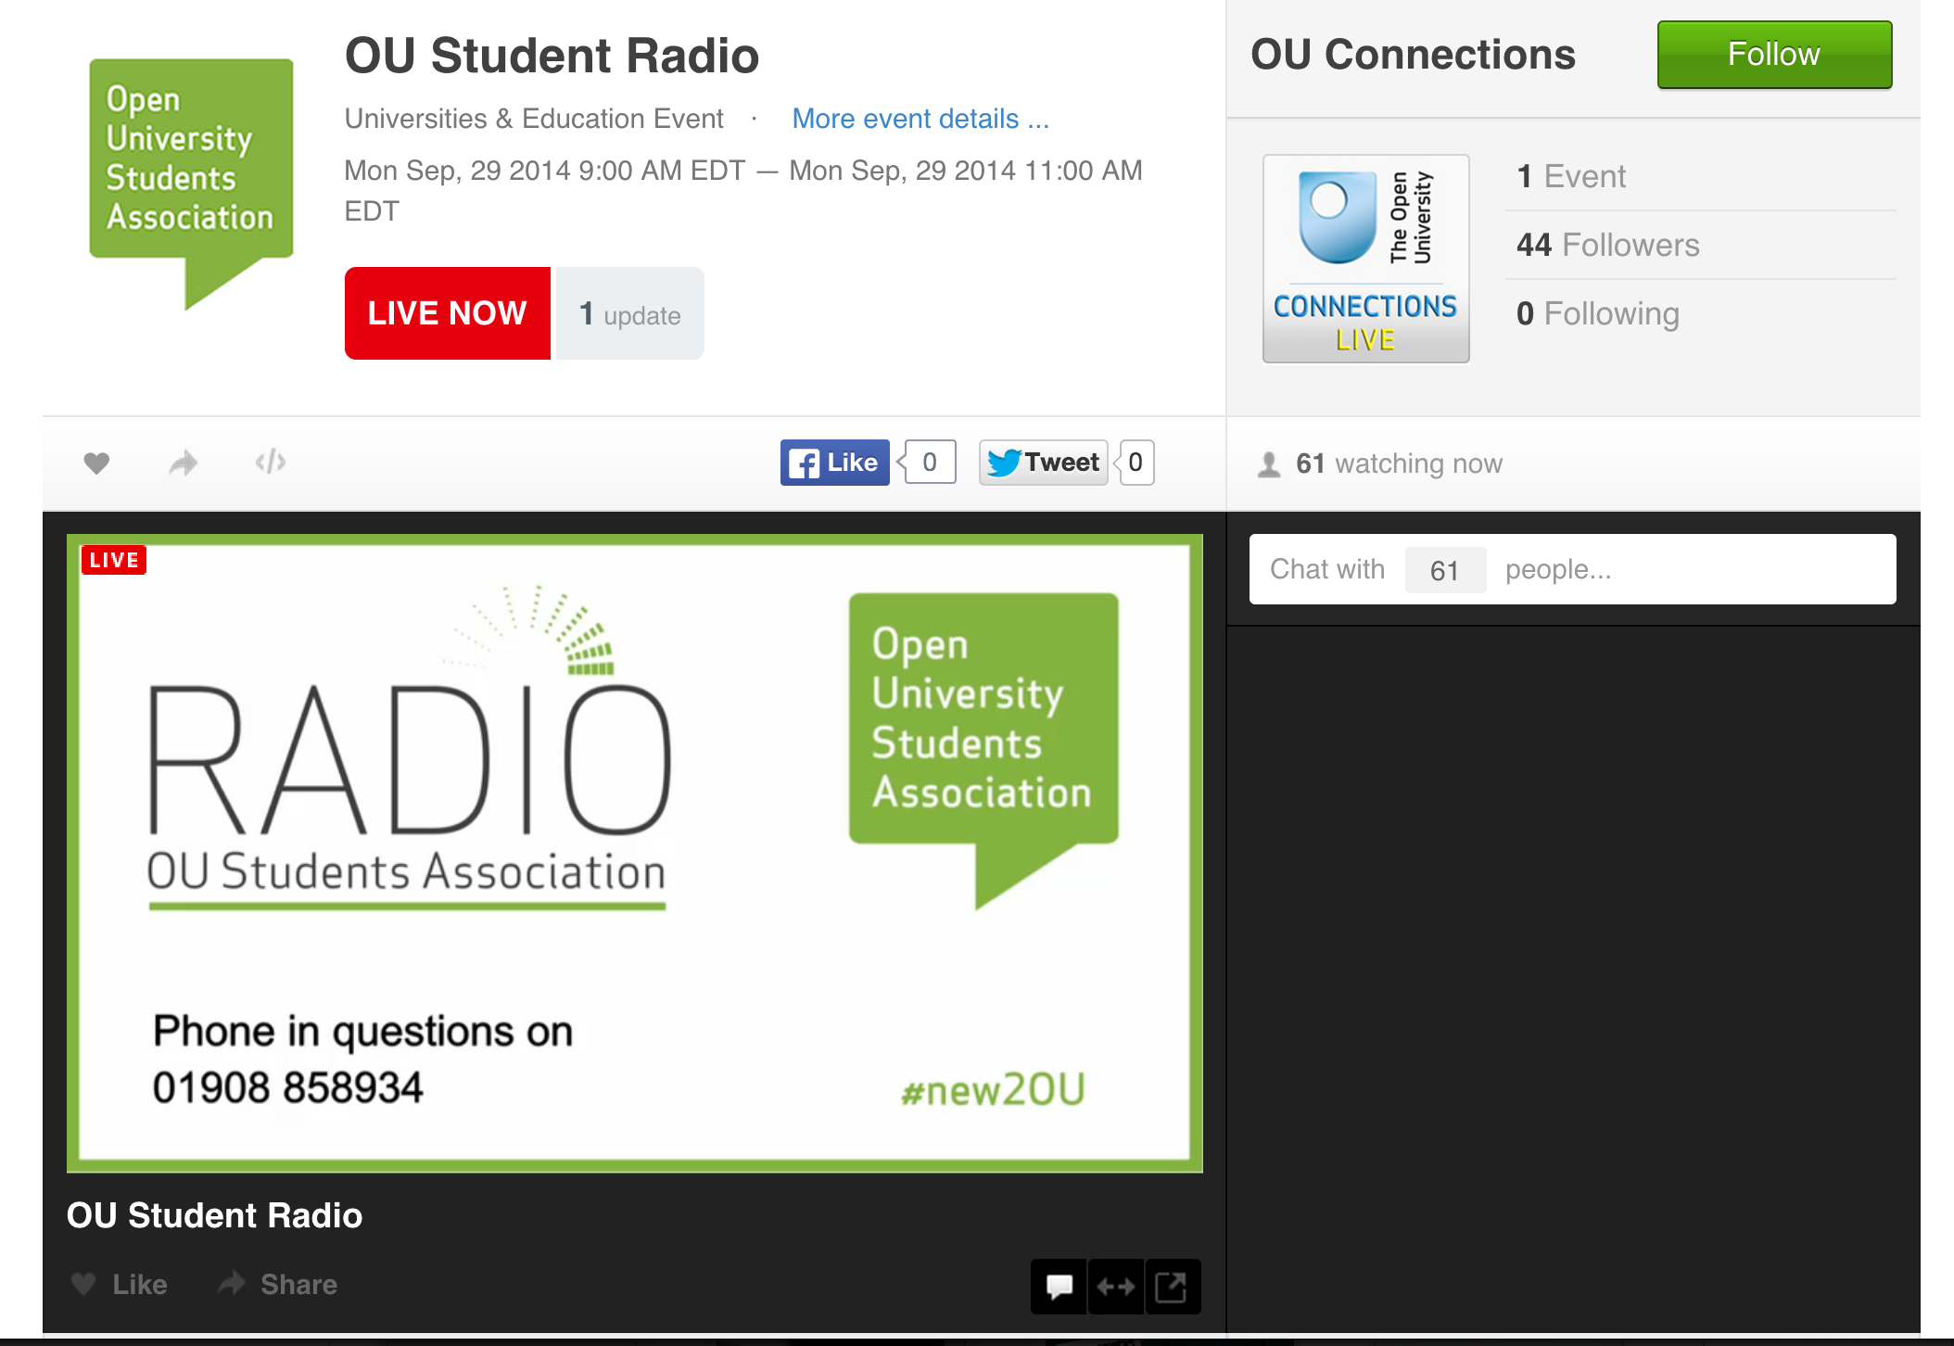Click the heart favorite icon above the player

pyautogui.click(x=96, y=463)
